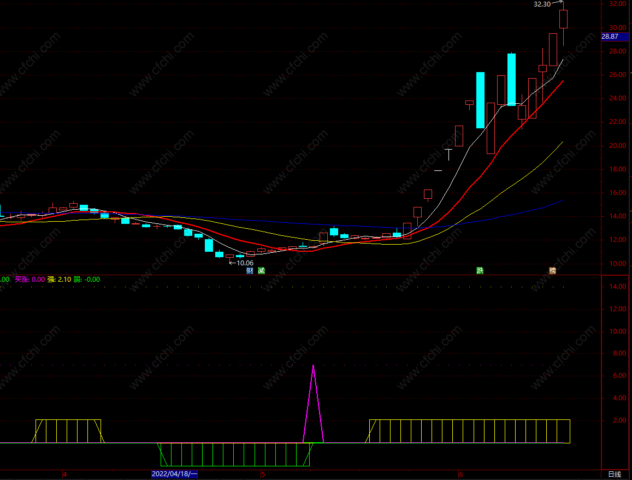Select the 8.00 indicator axis label

pyautogui.click(x=619, y=353)
